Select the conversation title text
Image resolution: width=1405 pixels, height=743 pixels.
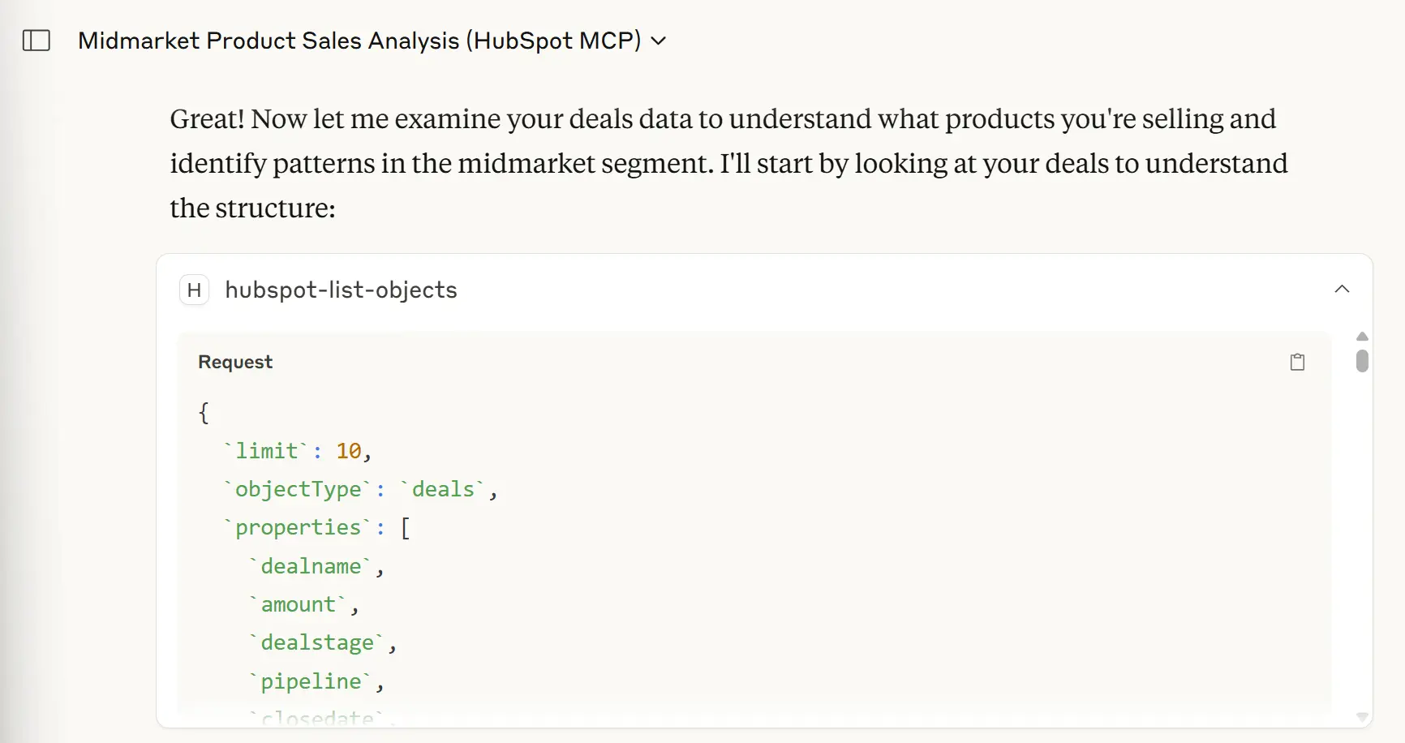(359, 40)
